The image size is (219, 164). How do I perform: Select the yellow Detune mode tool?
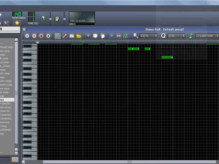coord(79,36)
